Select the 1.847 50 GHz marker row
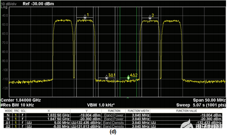The width and height of the screenshot is (227, 135). (113, 119)
